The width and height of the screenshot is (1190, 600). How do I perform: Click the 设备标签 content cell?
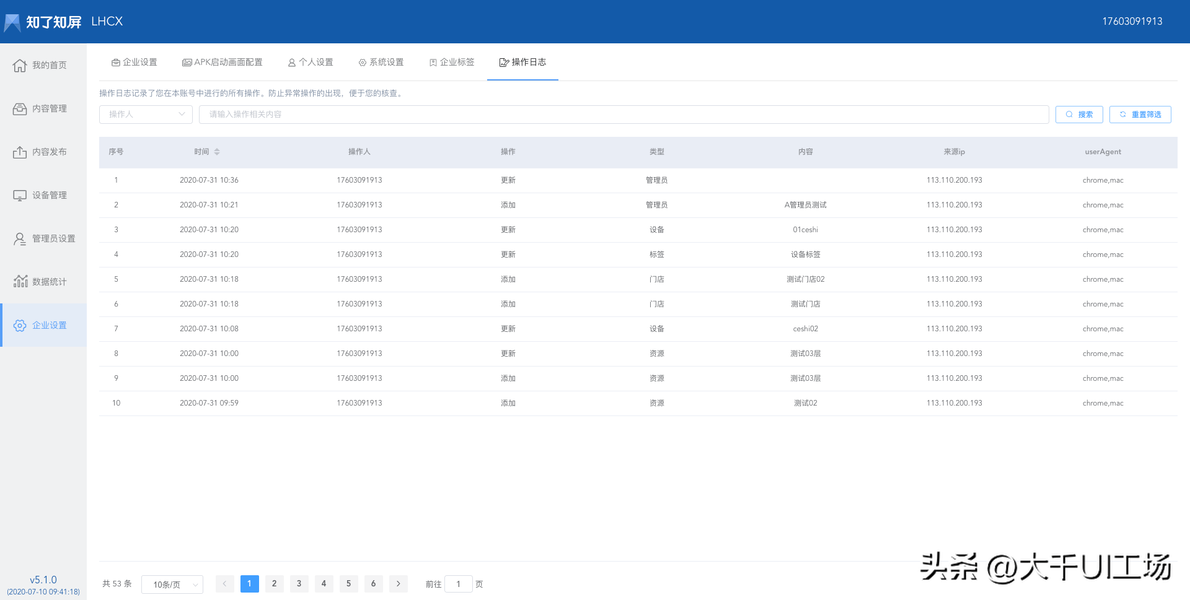[805, 254]
